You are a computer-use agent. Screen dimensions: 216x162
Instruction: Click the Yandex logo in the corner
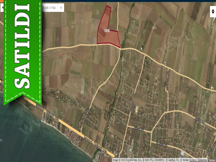coord(212,160)
